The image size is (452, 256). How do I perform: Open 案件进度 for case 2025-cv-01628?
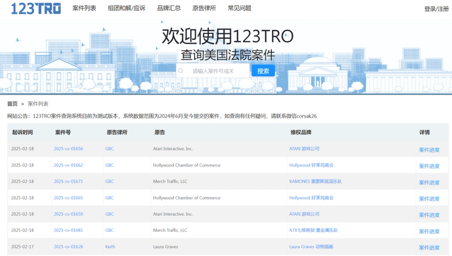429,247
